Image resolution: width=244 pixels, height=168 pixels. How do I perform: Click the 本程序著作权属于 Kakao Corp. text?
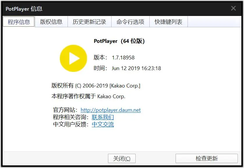tap(88, 96)
